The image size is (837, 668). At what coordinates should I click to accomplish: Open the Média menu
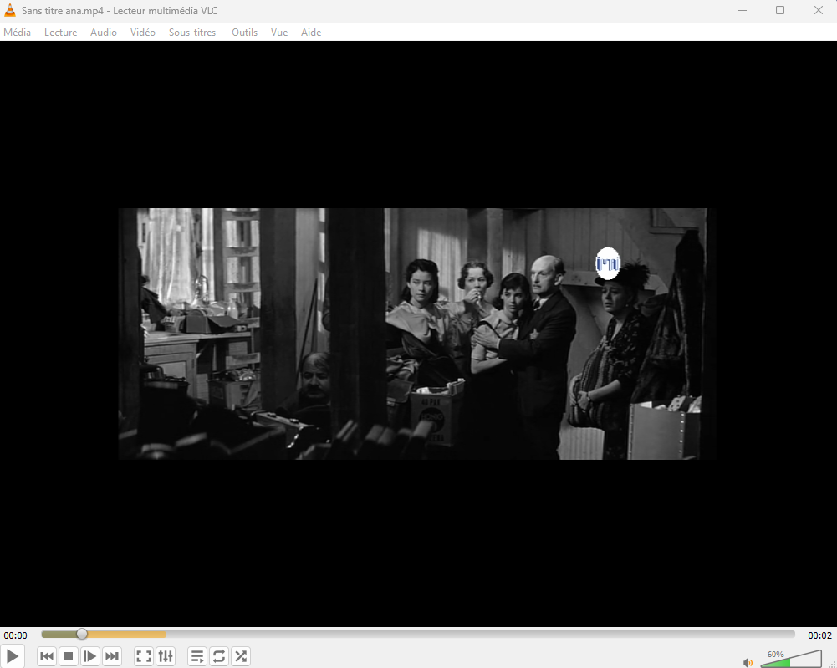pos(17,33)
